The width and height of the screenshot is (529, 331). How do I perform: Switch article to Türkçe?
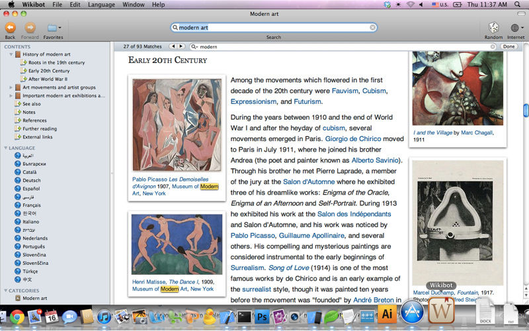click(30, 271)
